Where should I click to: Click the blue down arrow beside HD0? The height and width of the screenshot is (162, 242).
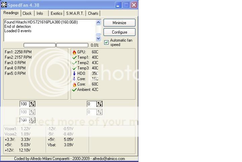[74, 73]
